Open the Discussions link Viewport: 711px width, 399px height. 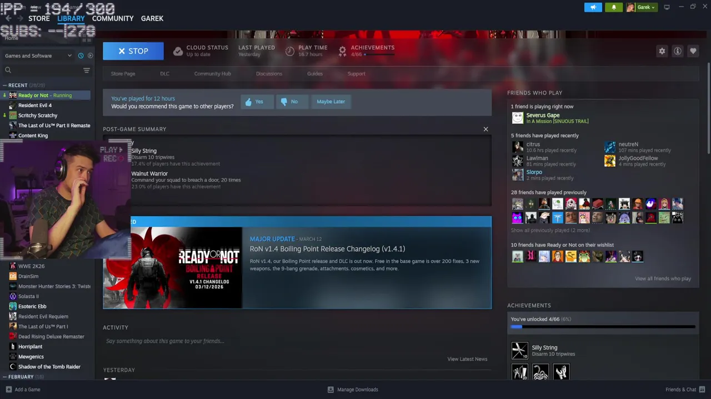click(269, 74)
